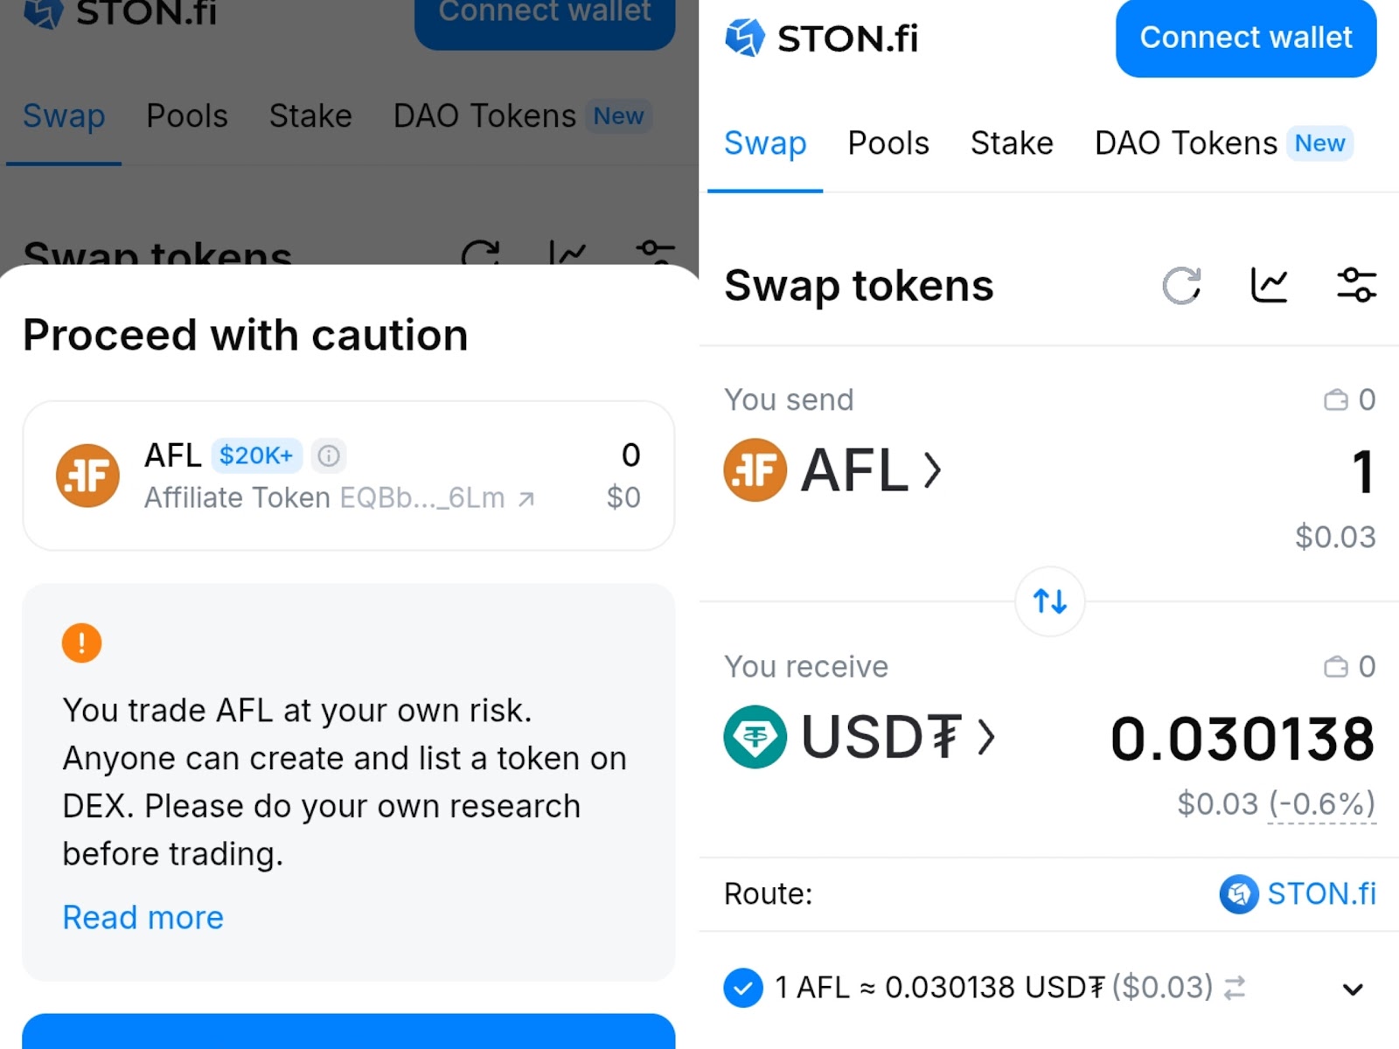Open the AFL send token selector
The image size is (1399, 1049).
click(x=833, y=470)
